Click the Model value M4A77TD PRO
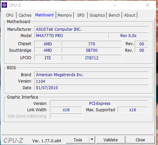 71,36
